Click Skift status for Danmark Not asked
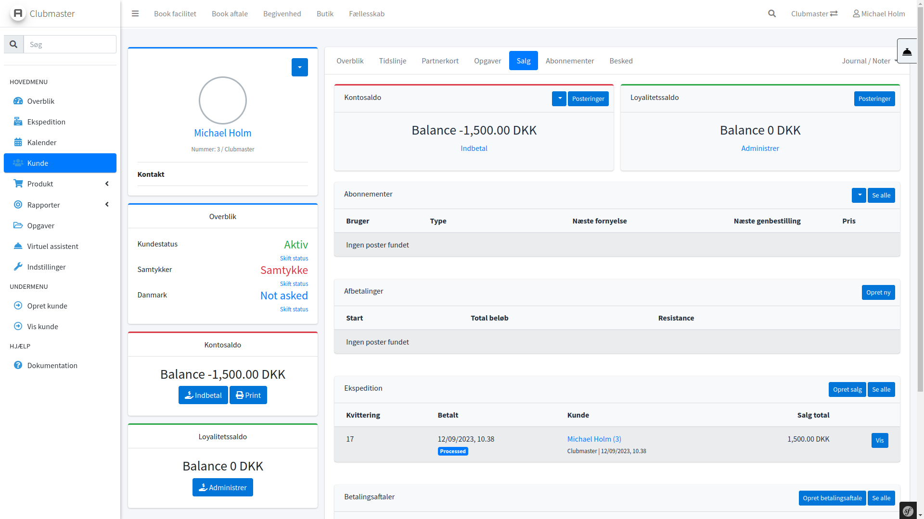 pos(294,309)
